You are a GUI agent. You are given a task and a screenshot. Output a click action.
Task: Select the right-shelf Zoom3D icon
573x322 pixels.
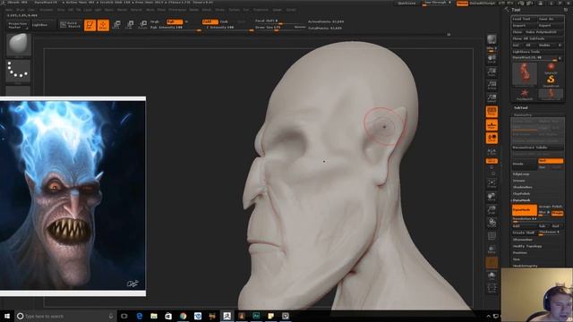492,209
